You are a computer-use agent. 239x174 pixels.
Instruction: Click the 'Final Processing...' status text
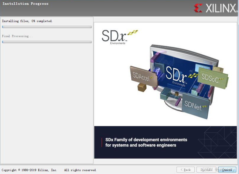[17, 36]
